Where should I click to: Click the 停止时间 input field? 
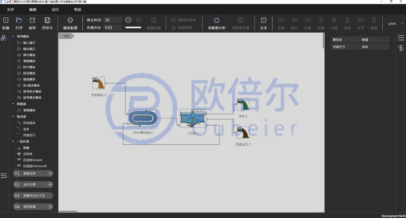click(x=112, y=20)
